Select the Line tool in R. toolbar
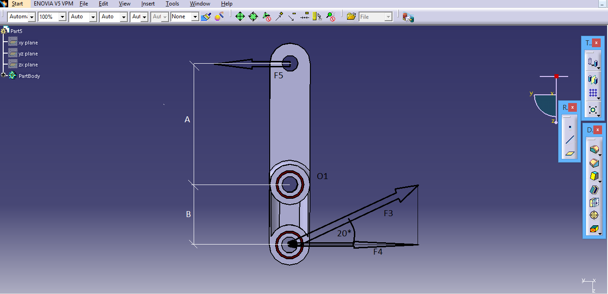The height and width of the screenshot is (294, 608). pos(570,140)
